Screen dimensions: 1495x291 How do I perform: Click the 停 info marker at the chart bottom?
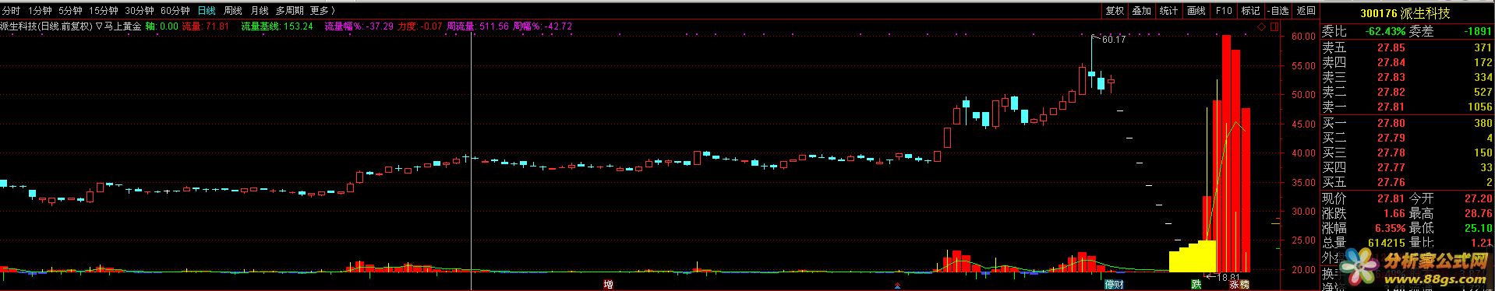[x=1109, y=285]
